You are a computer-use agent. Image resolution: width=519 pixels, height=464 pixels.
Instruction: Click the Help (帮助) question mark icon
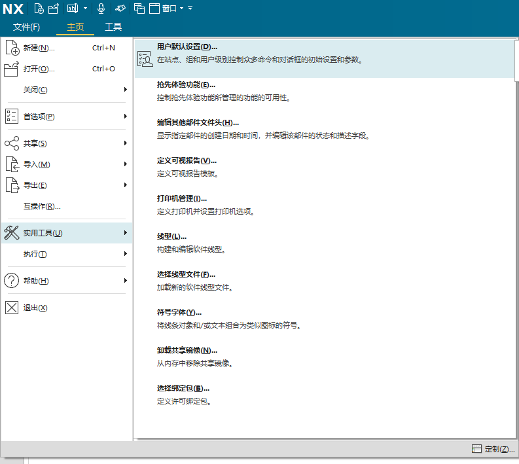coord(12,281)
